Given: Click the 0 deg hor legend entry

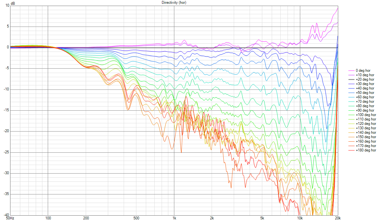Looking at the screenshot, I should coord(359,71).
